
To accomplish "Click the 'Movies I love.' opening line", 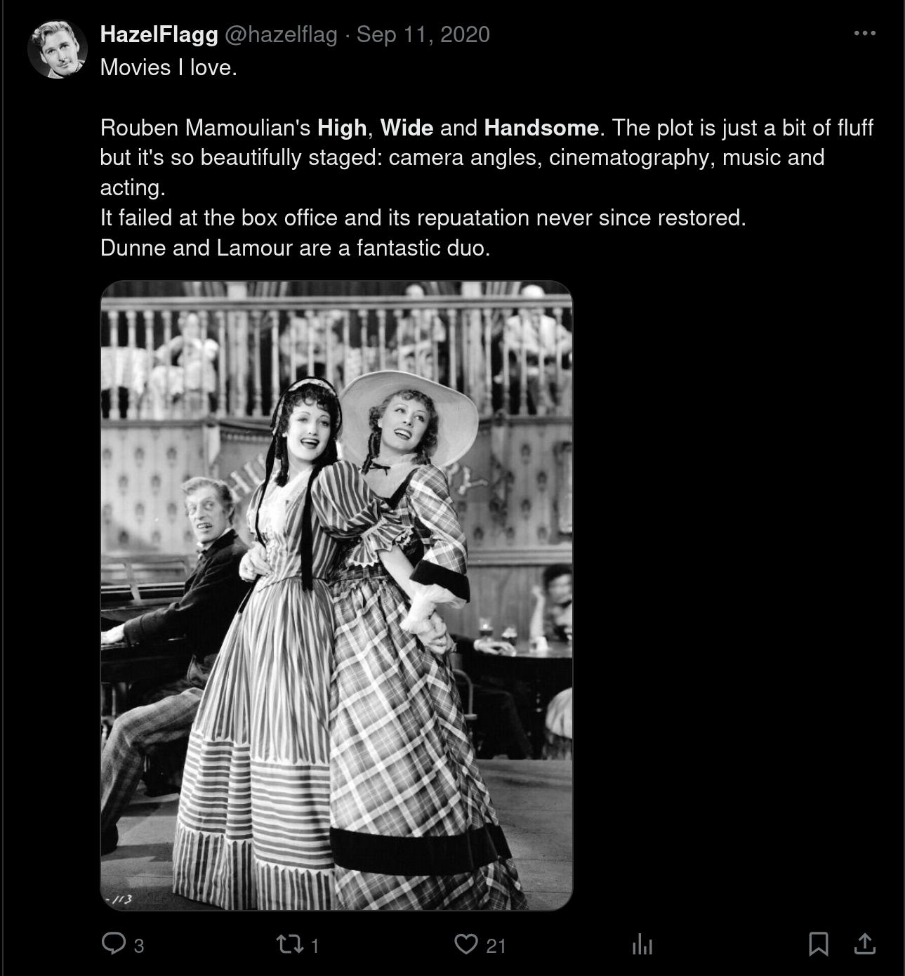I will click(x=169, y=67).
